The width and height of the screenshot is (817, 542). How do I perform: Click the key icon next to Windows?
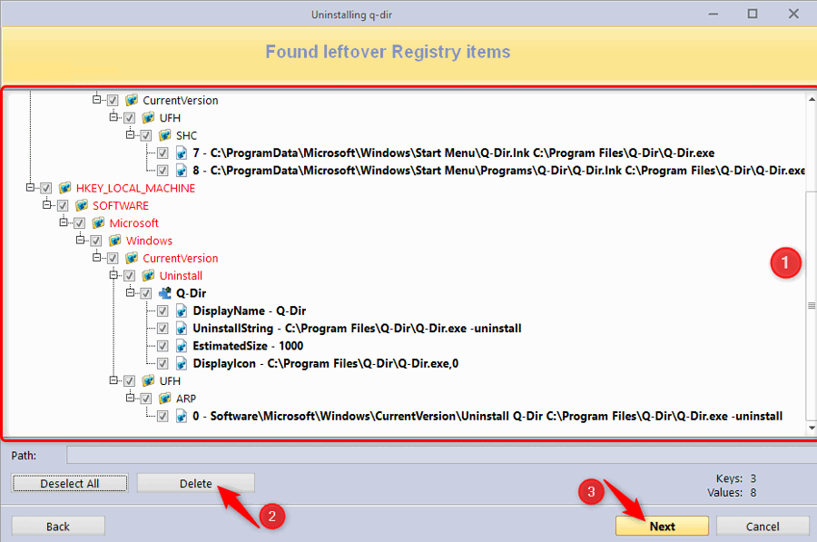pos(115,241)
